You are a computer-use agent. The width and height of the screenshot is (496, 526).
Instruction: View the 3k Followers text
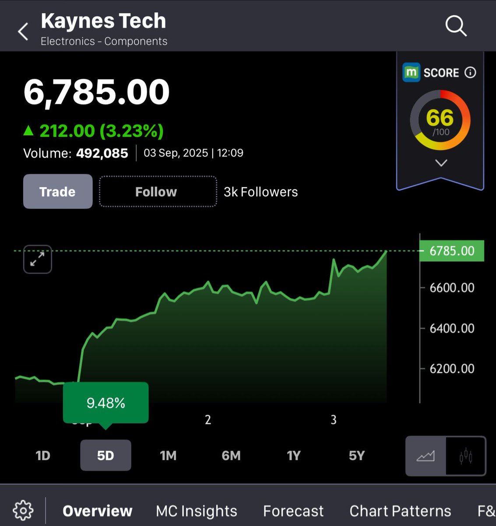(260, 192)
